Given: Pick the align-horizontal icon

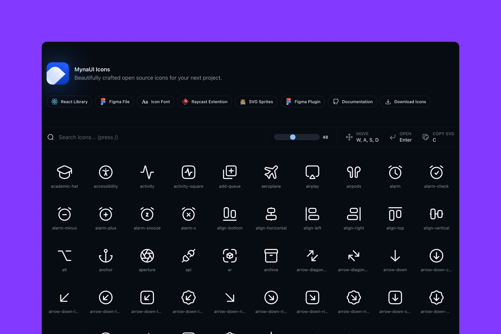Looking at the screenshot, I should tap(271, 214).
